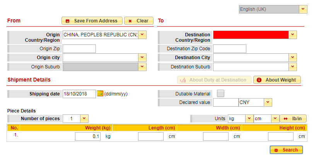Switch units with the lb/in button
Image resolution: width=314 pixels, height=160 pixels.
(x=293, y=119)
